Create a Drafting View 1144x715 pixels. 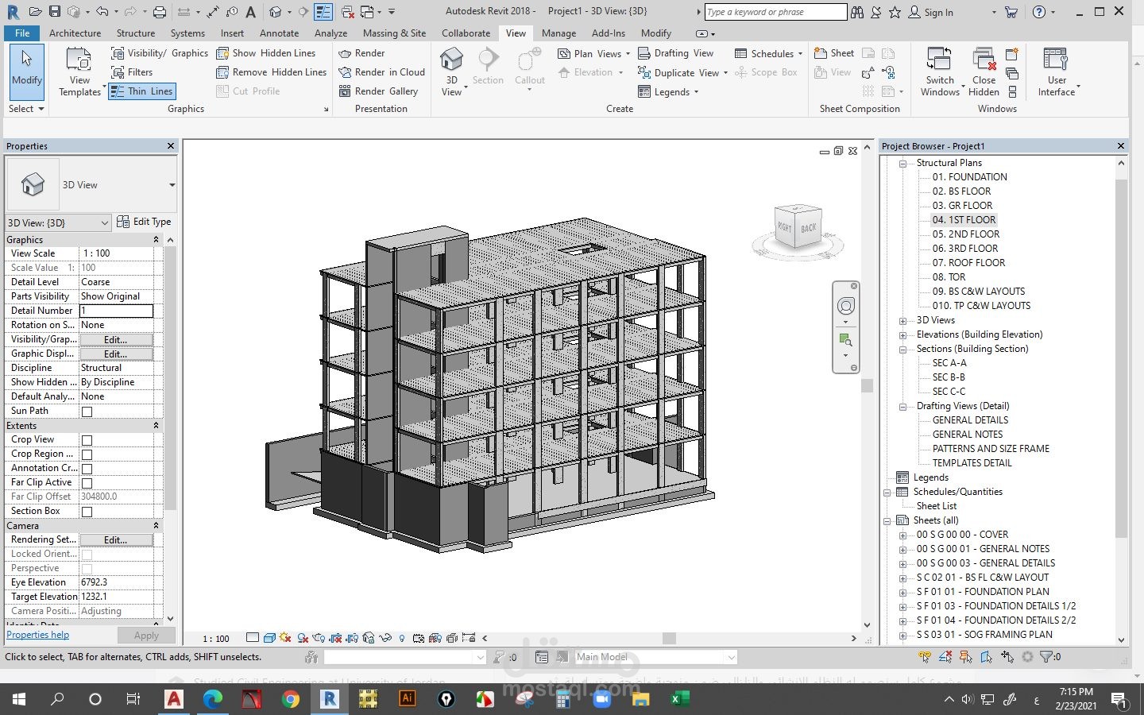[675, 53]
